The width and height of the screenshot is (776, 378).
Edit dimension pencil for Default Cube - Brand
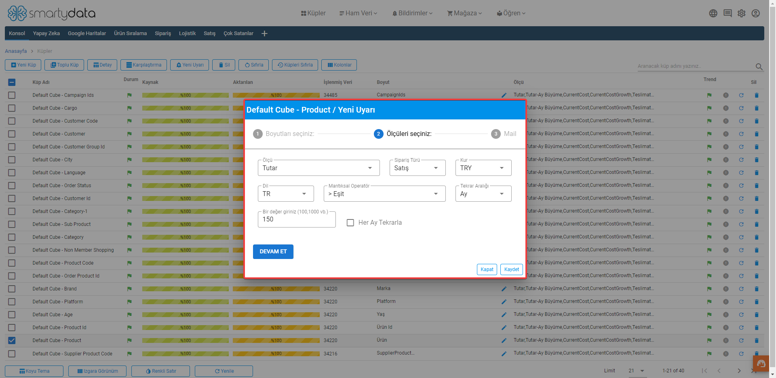(504, 289)
